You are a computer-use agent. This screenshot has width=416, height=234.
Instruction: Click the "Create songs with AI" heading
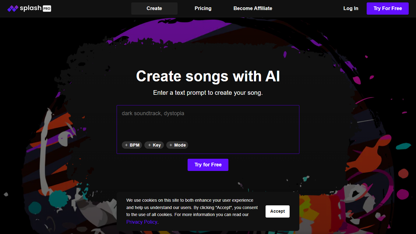pyautogui.click(x=208, y=76)
